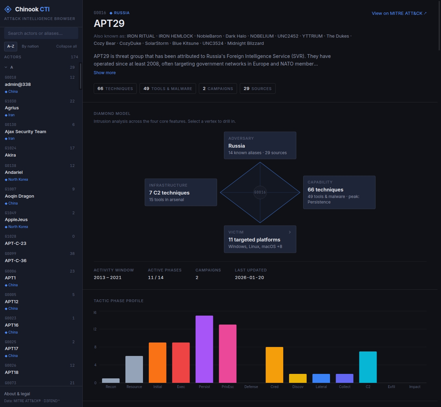
Task: Click the amber Cred bar in the chart
Action: click(x=275, y=365)
